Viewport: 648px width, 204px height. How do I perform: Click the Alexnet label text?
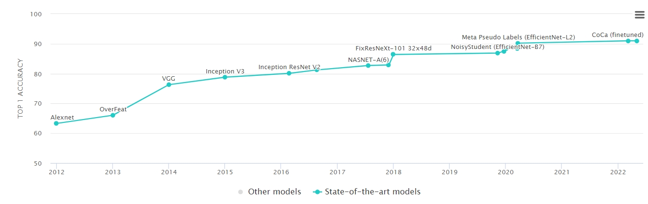point(62,117)
